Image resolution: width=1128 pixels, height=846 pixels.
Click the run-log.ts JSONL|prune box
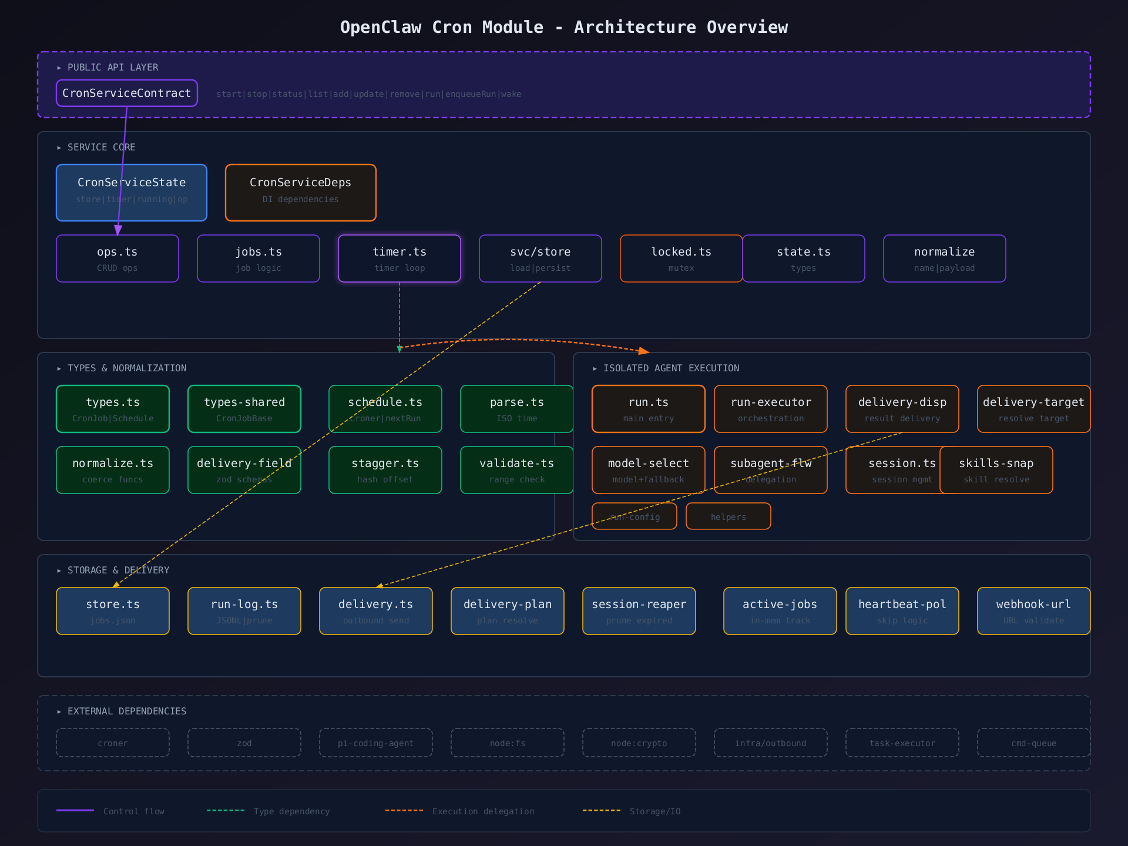pyautogui.click(x=244, y=611)
